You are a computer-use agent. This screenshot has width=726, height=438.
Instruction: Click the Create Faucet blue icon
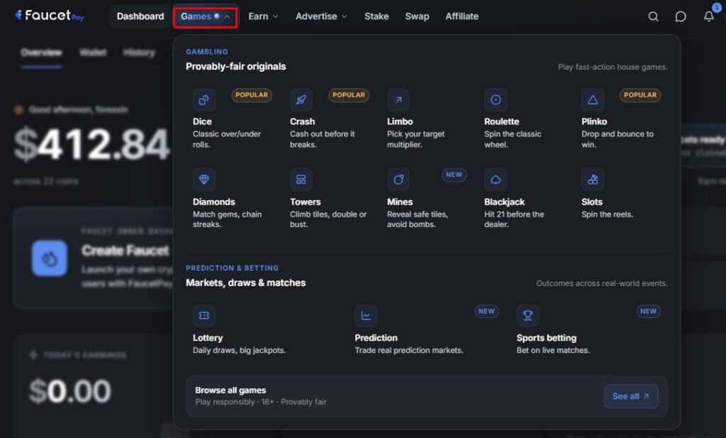[x=50, y=258]
